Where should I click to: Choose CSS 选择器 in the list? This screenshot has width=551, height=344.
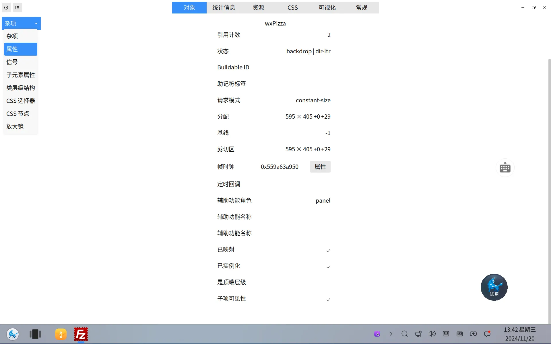point(21,101)
